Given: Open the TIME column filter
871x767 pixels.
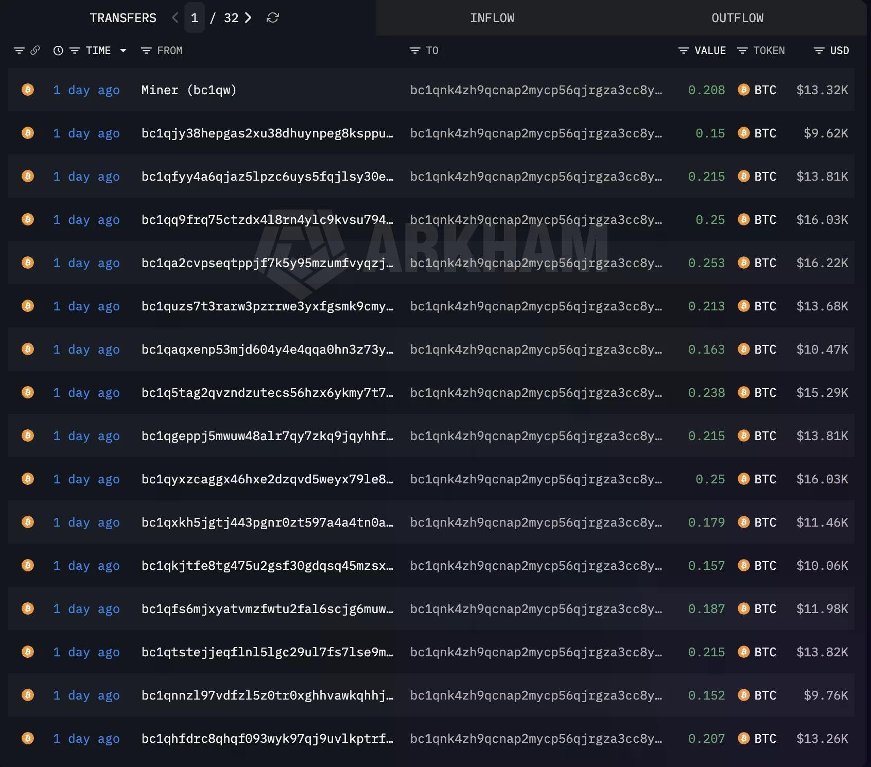Looking at the screenshot, I should 75,50.
